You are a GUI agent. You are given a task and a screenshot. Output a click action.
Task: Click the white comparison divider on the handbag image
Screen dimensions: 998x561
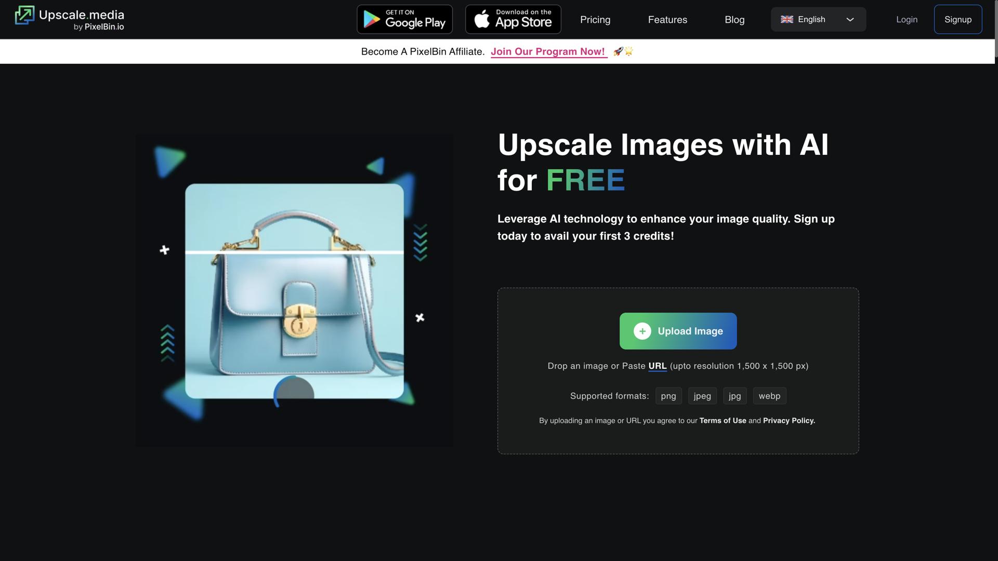[294, 252]
